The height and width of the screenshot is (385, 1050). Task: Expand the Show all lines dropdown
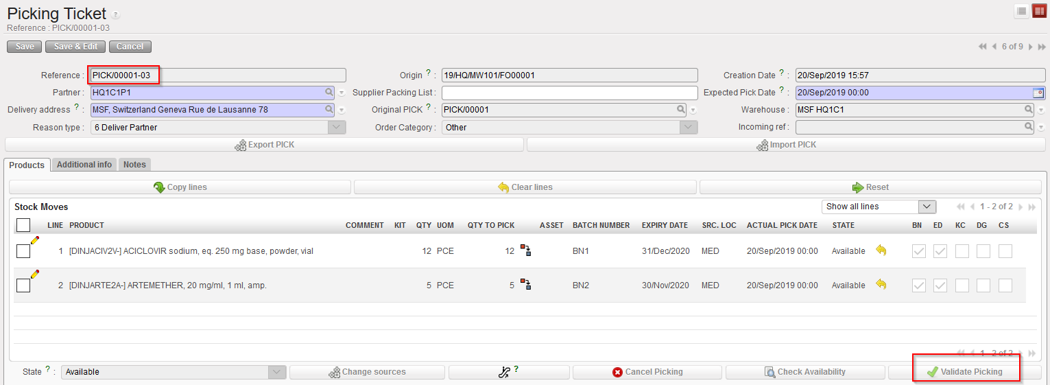pyautogui.click(x=927, y=207)
